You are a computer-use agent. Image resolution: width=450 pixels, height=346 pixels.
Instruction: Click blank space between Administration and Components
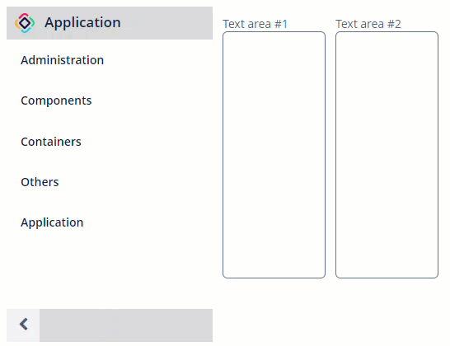point(110,81)
